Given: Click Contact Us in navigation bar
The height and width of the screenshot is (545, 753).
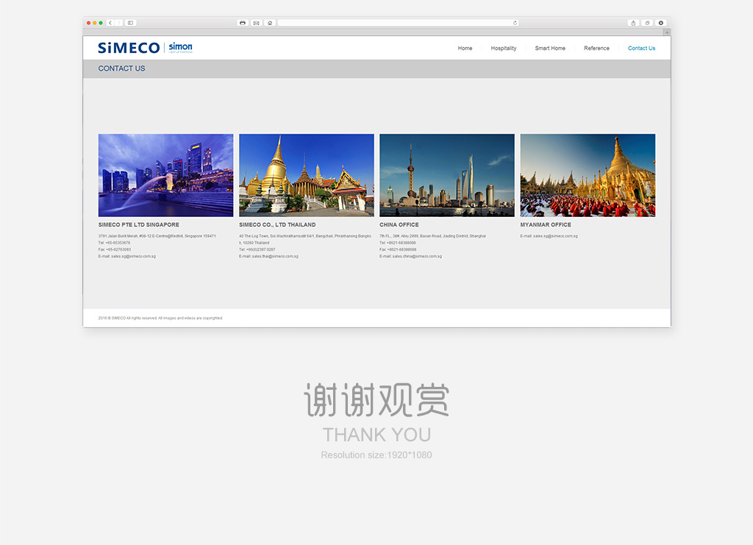Looking at the screenshot, I should pyautogui.click(x=641, y=49).
